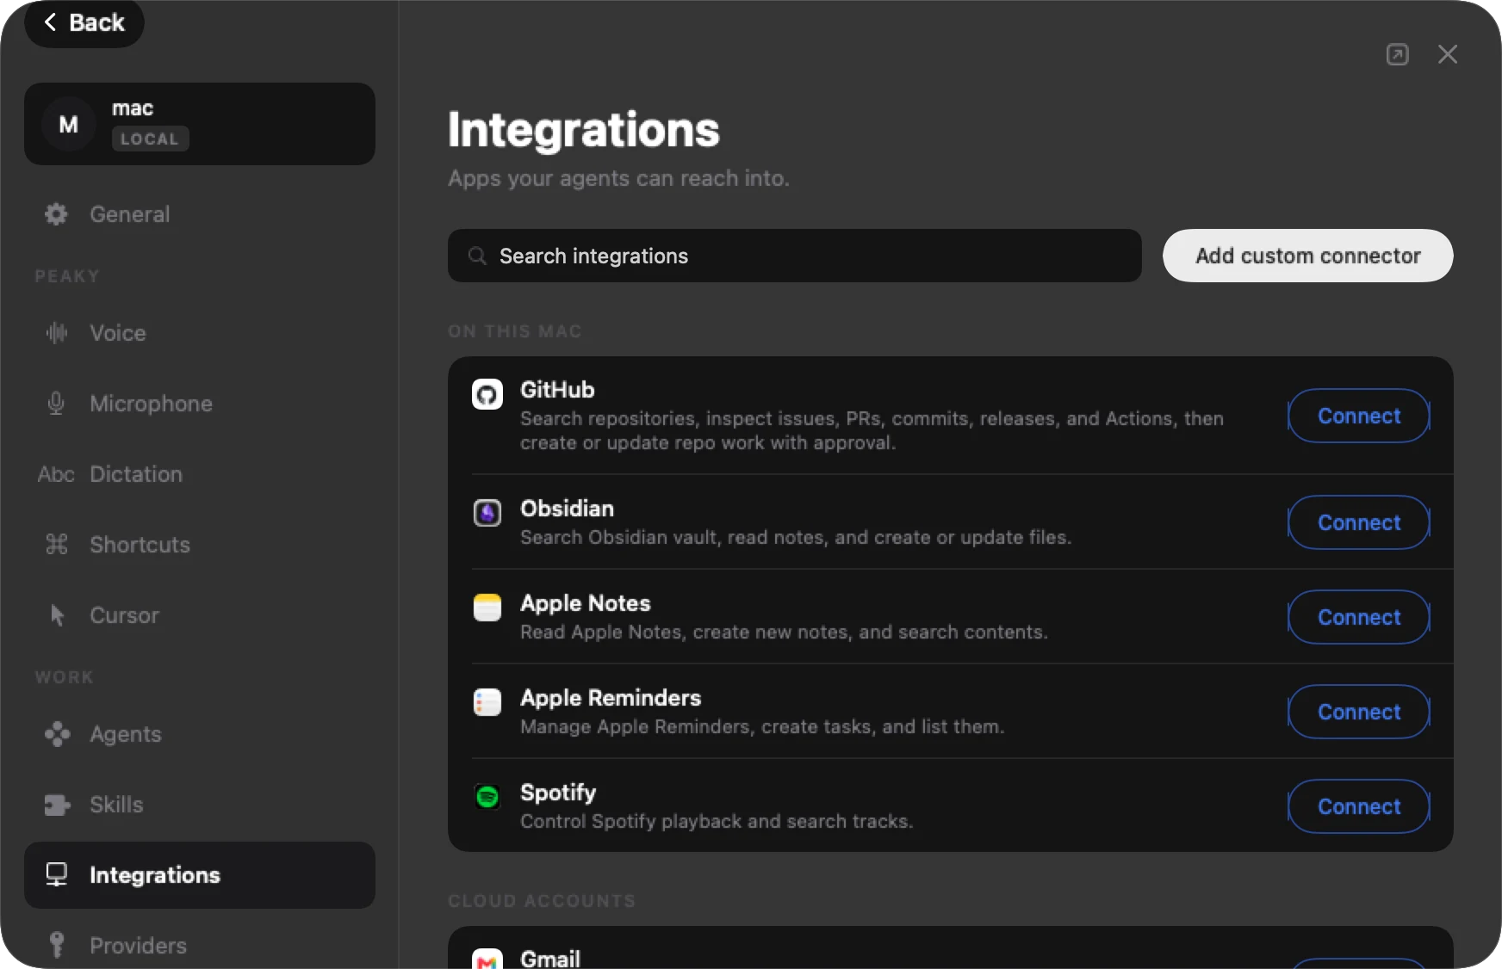Click the Microphone icon in sidebar
This screenshot has height=969, width=1502.
(x=56, y=404)
